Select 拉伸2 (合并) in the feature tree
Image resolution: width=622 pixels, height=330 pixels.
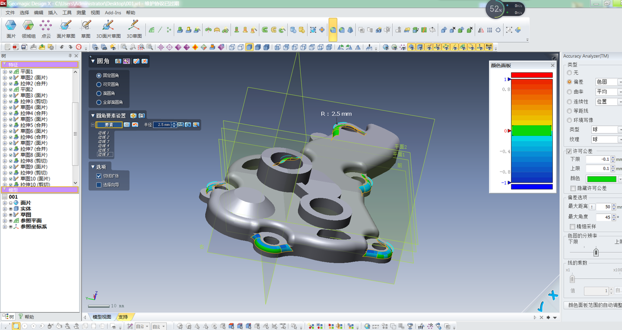pyautogui.click(x=33, y=83)
